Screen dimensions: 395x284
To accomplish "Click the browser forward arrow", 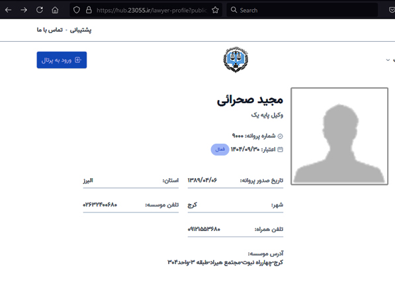I will click(24, 10).
